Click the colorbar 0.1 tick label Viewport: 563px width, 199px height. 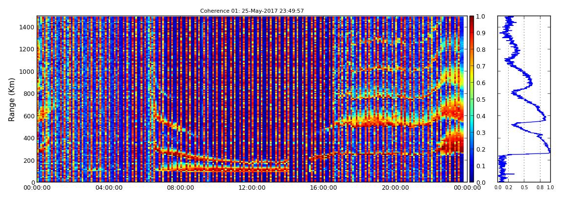point(482,166)
